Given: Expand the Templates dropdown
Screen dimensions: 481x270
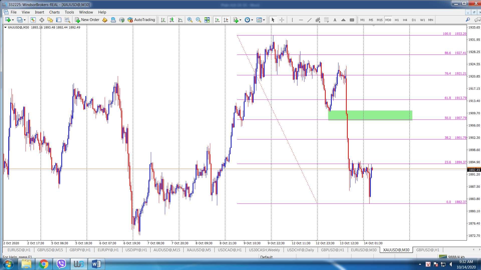Looking at the screenshot, I should 264,20.
